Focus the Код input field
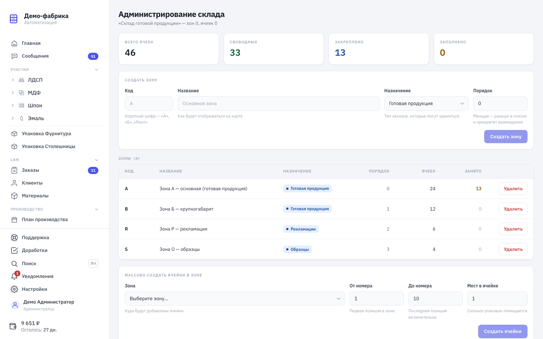 coord(149,104)
